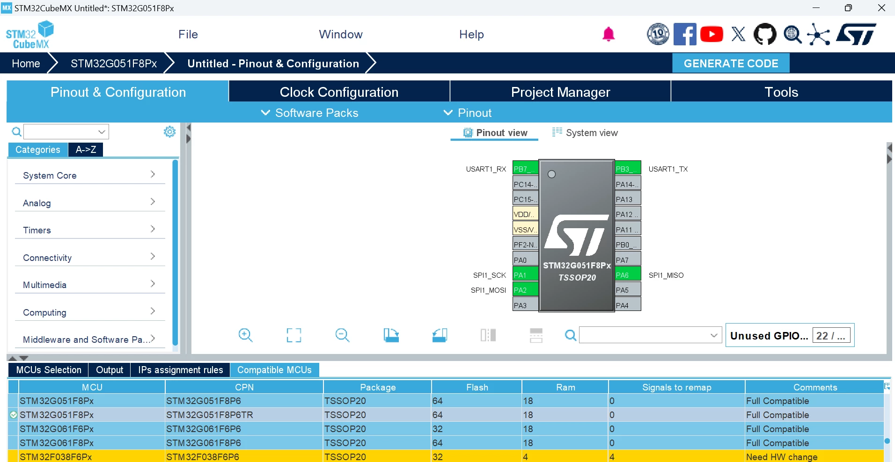Image resolution: width=895 pixels, height=462 pixels.
Task: Click the right panel collapse arrow
Action: (x=889, y=148)
